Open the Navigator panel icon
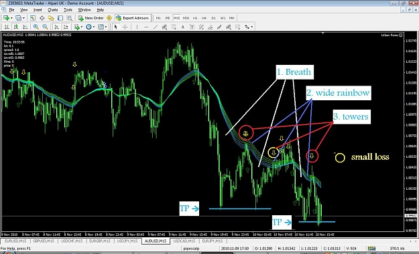The width and height of the screenshot is (419, 254). (51, 18)
